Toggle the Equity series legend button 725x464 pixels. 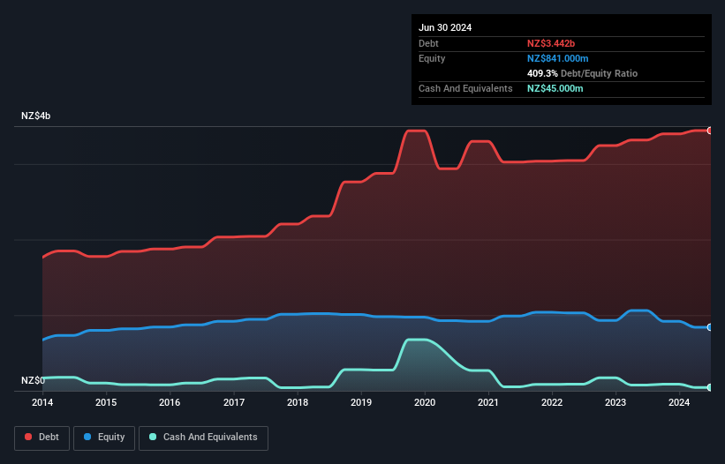104,438
